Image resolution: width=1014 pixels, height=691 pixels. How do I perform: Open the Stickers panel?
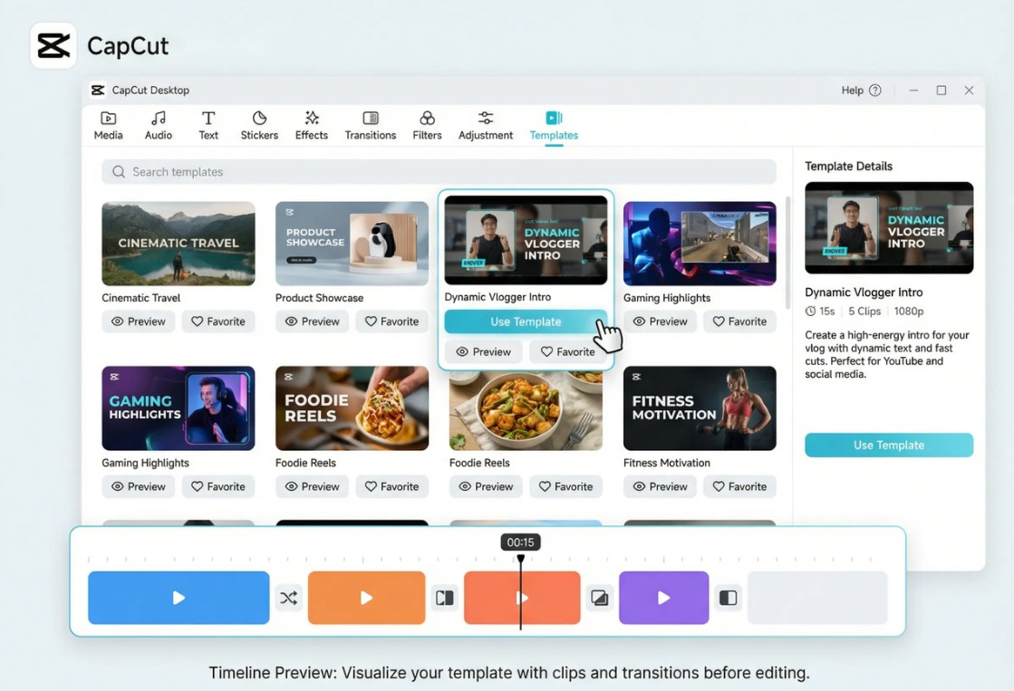coord(259,125)
